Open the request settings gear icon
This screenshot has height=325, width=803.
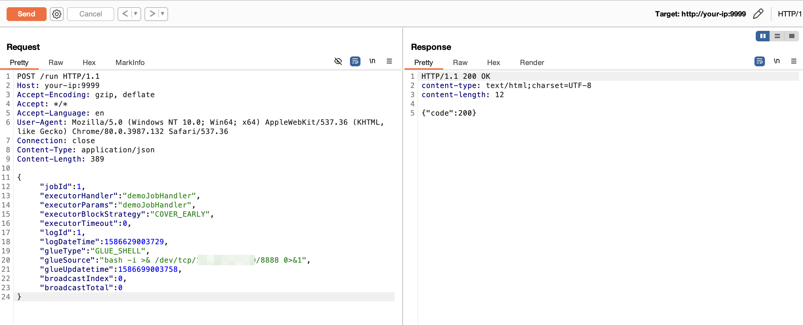coord(57,14)
